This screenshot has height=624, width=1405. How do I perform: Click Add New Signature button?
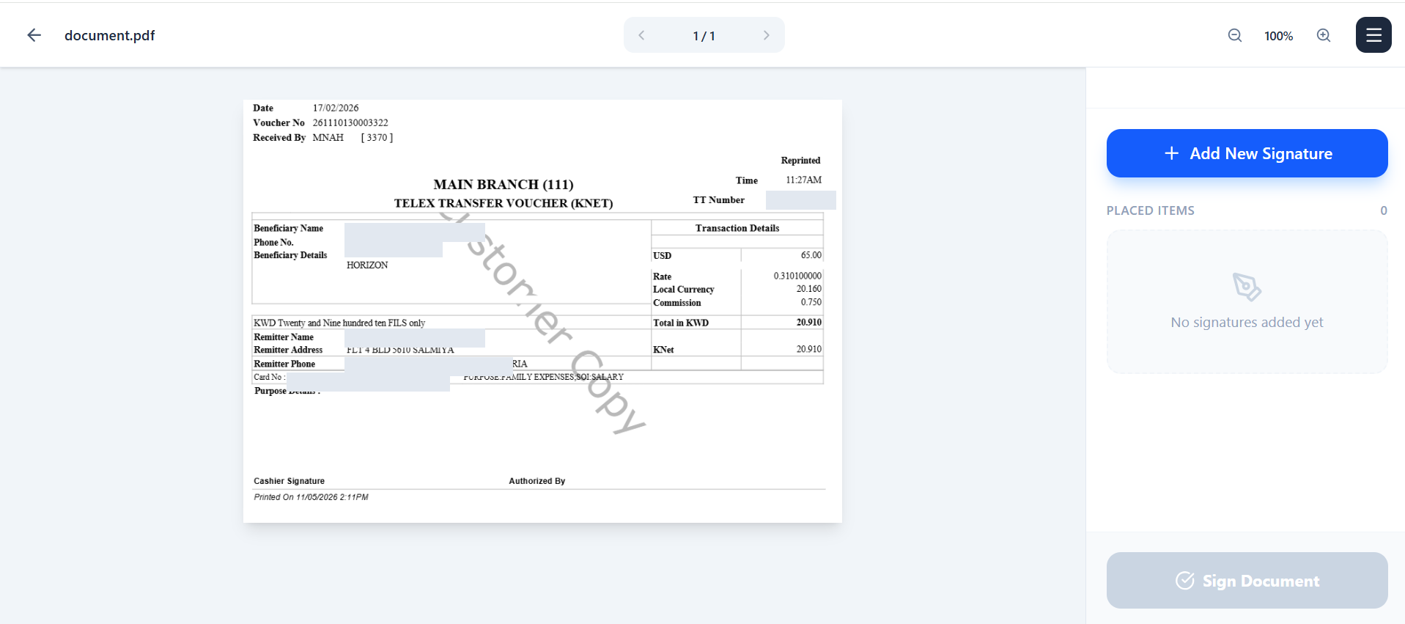tap(1247, 153)
